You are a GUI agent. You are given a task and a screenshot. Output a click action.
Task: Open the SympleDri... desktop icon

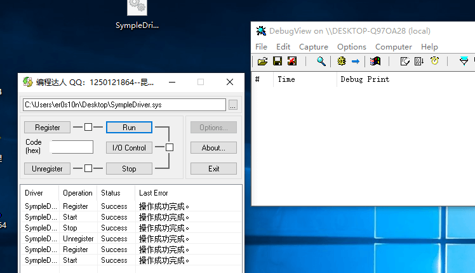click(137, 15)
